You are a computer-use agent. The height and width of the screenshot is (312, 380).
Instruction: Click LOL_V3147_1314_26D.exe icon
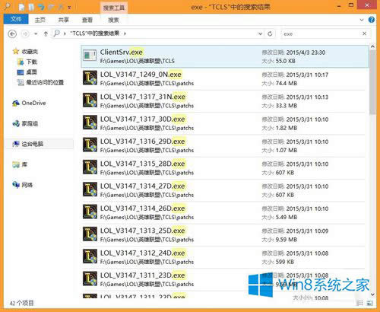tap(90, 212)
